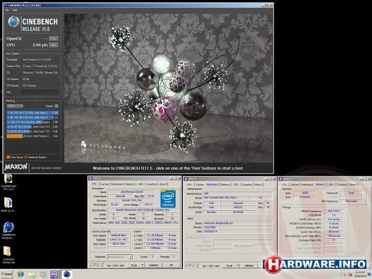
Task: Switch to Caches tab in Mainboard CPU-Z window
Action: (200, 184)
